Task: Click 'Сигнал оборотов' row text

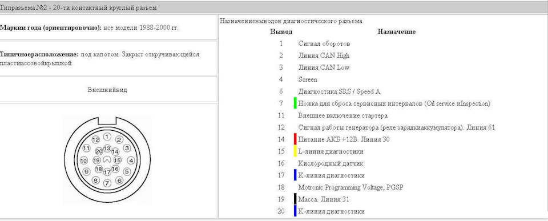Action: 324,44
